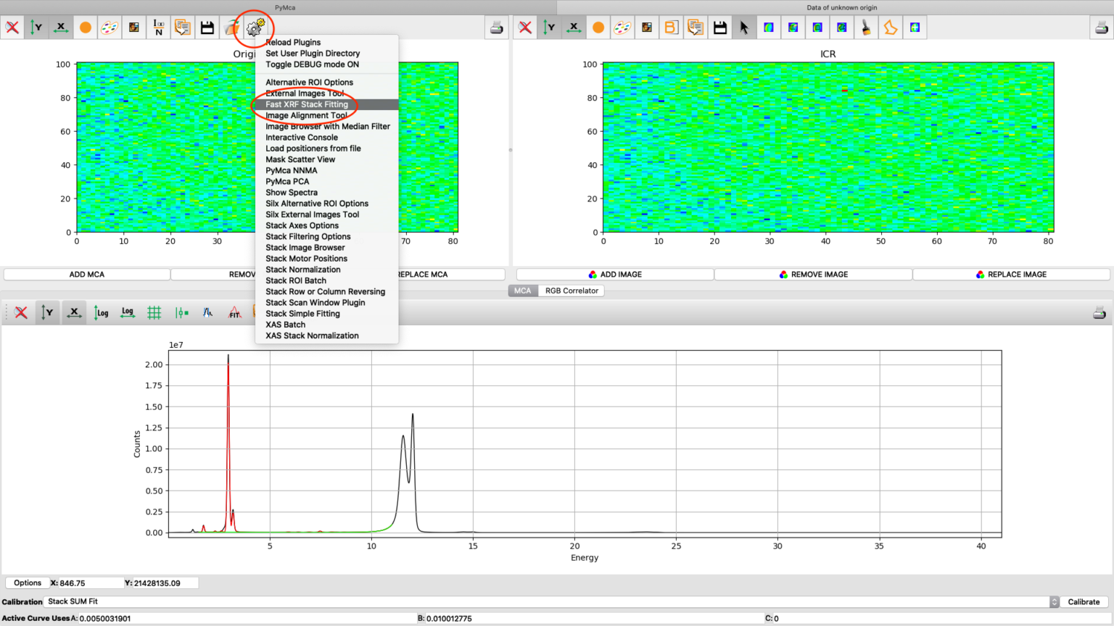Toggle Y-axis autoscale on the spectrum plot
This screenshot has width=1114, height=626.
[47, 312]
